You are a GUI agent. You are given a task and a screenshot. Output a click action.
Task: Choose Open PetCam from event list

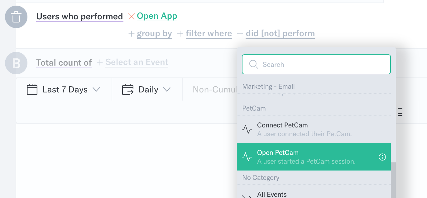[x=314, y=157]
